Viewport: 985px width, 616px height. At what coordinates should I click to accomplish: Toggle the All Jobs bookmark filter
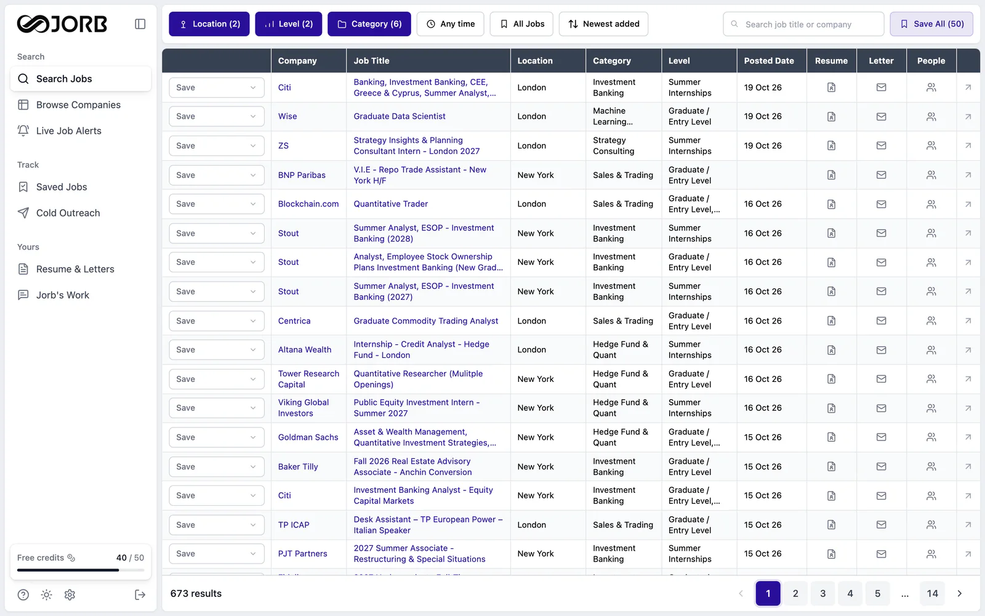coord(521,24)
